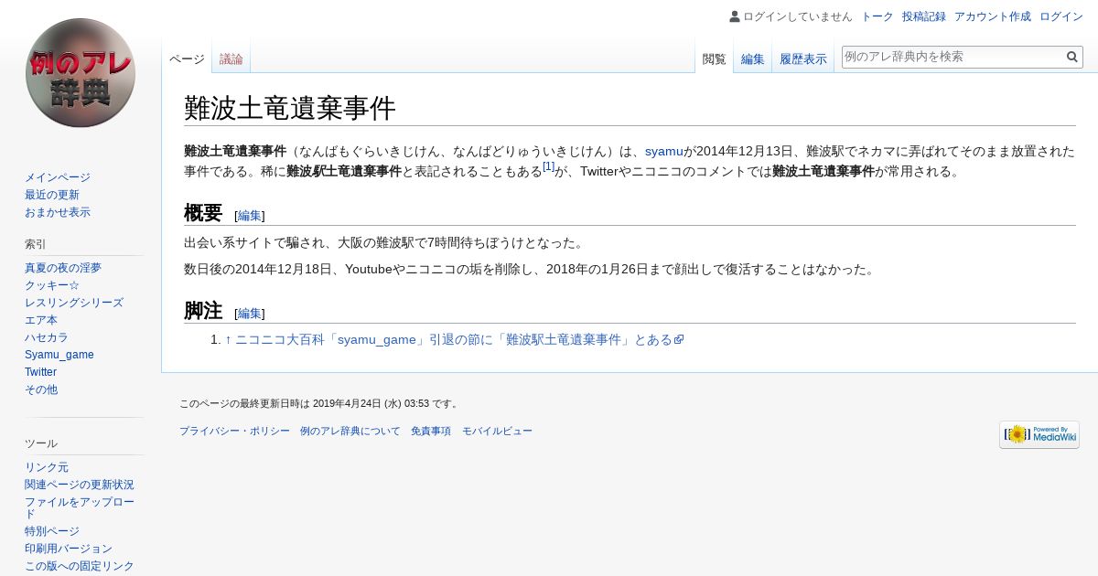
Task: Click アカウント作成 to create account
Action: [993, 16]
